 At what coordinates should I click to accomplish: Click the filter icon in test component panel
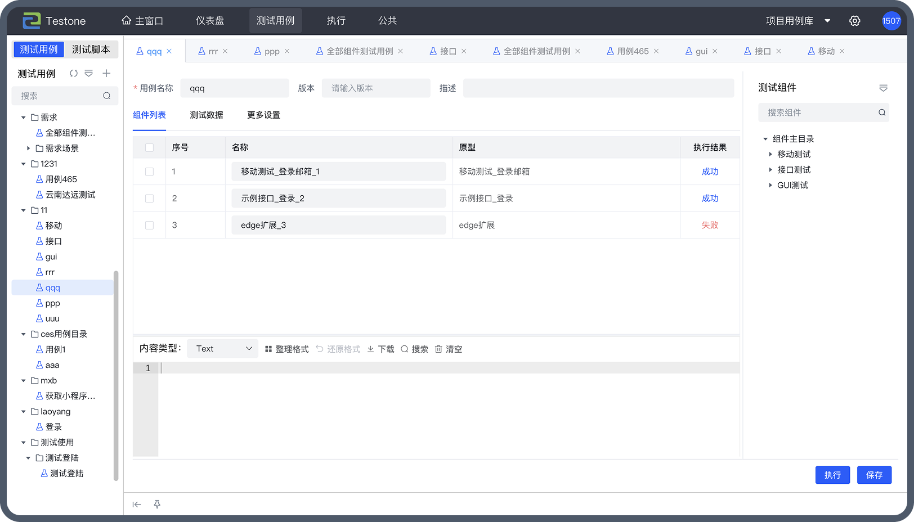coord(883,88)
